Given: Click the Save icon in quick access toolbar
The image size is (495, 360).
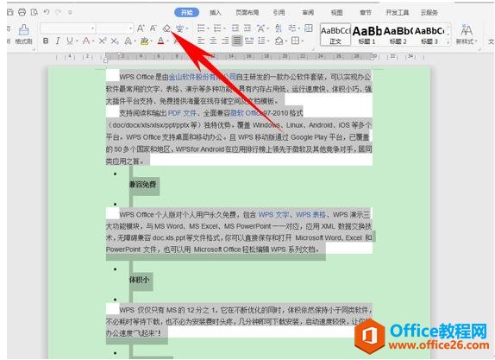Looking at the screenshot, I should [x=10, y=12].
